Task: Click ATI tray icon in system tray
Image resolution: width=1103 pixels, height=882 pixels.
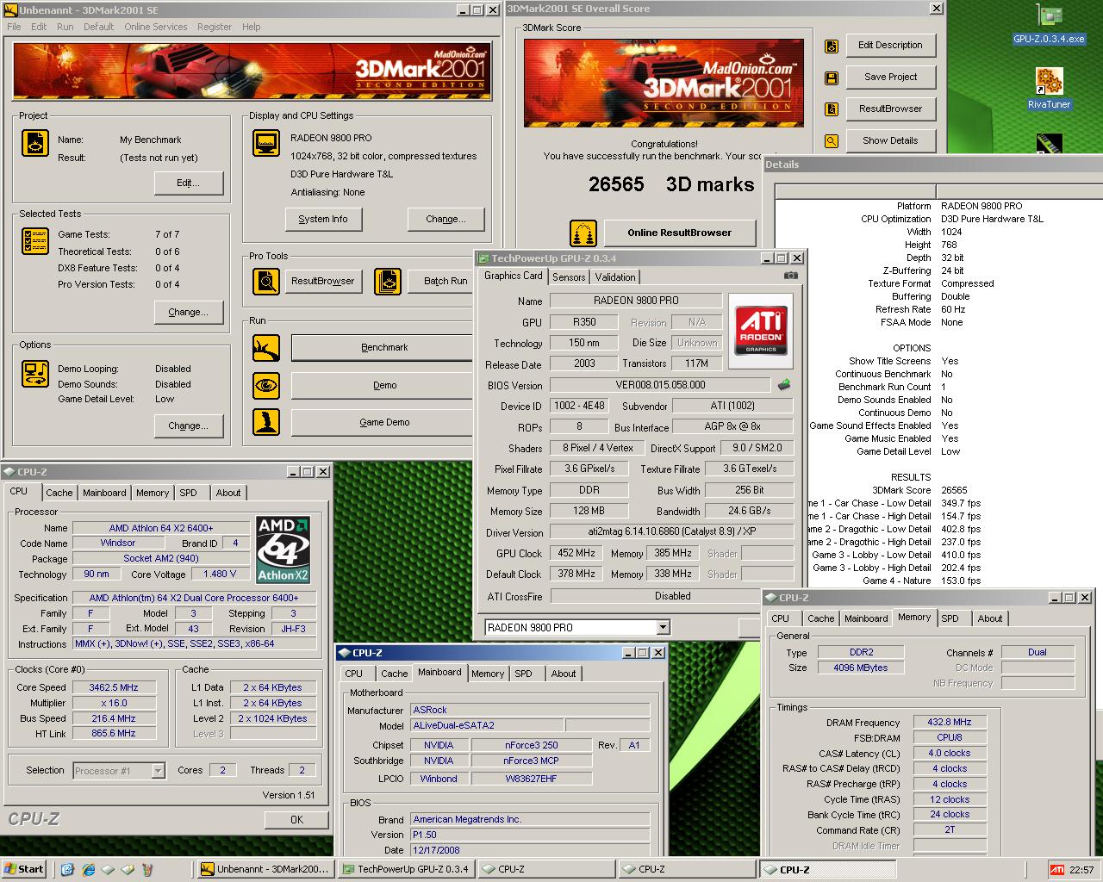Action: click(1057, 870)
